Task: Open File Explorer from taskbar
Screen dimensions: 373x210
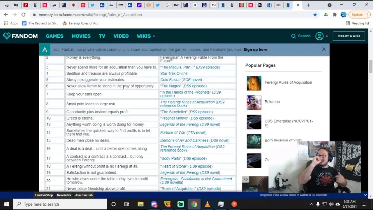Action: pyautogui.click(x=140, y=204)
